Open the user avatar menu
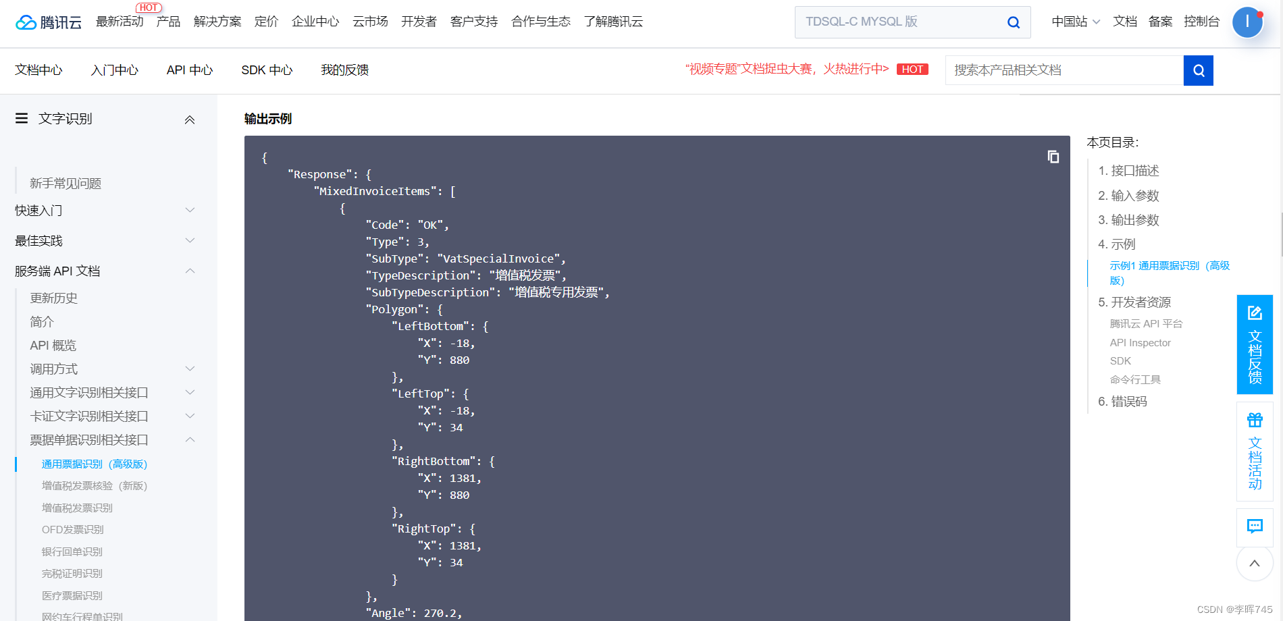 [1247, 22]
